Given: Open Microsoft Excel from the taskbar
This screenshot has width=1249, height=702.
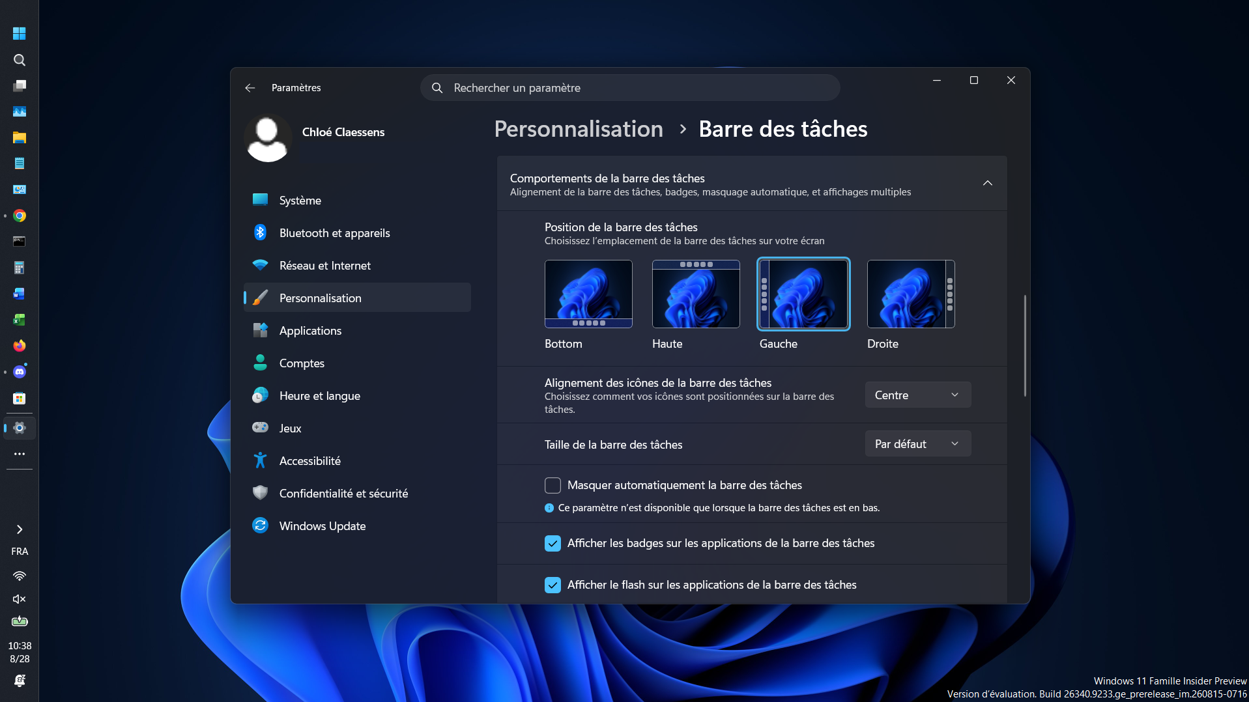Looking at the screenshot, I should (x=20, y=320).
